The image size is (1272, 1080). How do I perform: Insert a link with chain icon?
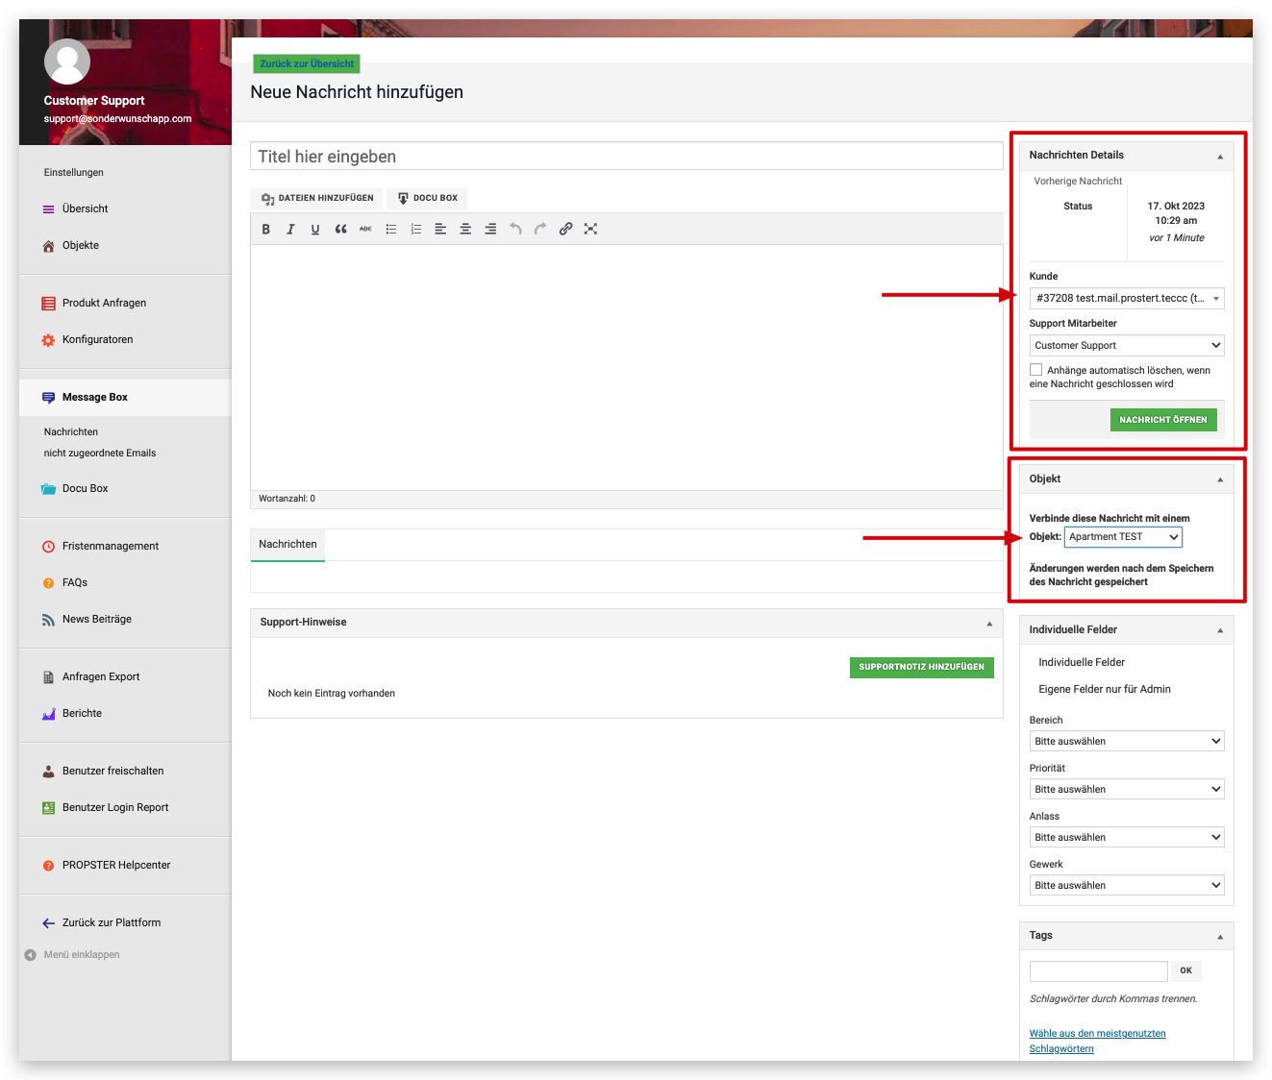pyautogui.click(x=565, y=229)
